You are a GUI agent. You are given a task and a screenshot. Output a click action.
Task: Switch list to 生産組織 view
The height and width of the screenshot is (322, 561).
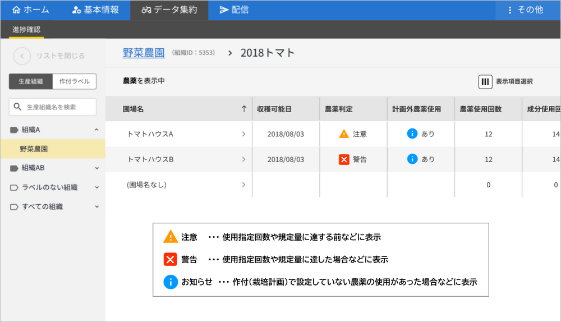click(31, 81)
